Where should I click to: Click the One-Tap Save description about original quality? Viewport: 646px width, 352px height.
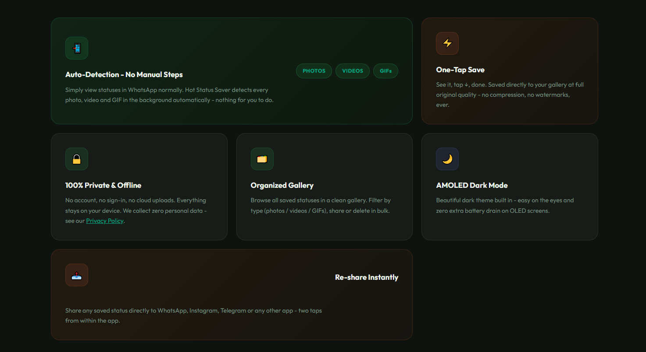click(x=510, y=95)
